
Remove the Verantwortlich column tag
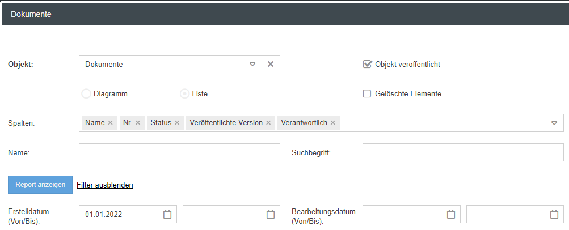coord(333,123)
